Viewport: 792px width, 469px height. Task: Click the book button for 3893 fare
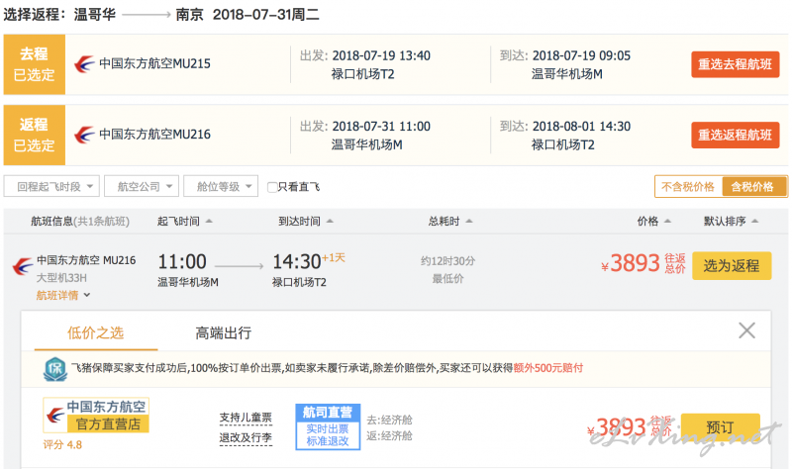pyautogui.click(x=721, y=427)
